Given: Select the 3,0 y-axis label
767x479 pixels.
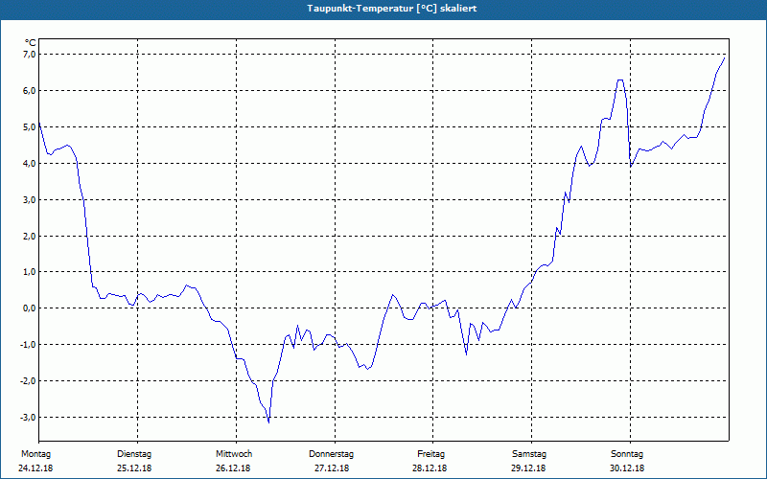Looking at the screenshot, I should (x=30, y=200).
